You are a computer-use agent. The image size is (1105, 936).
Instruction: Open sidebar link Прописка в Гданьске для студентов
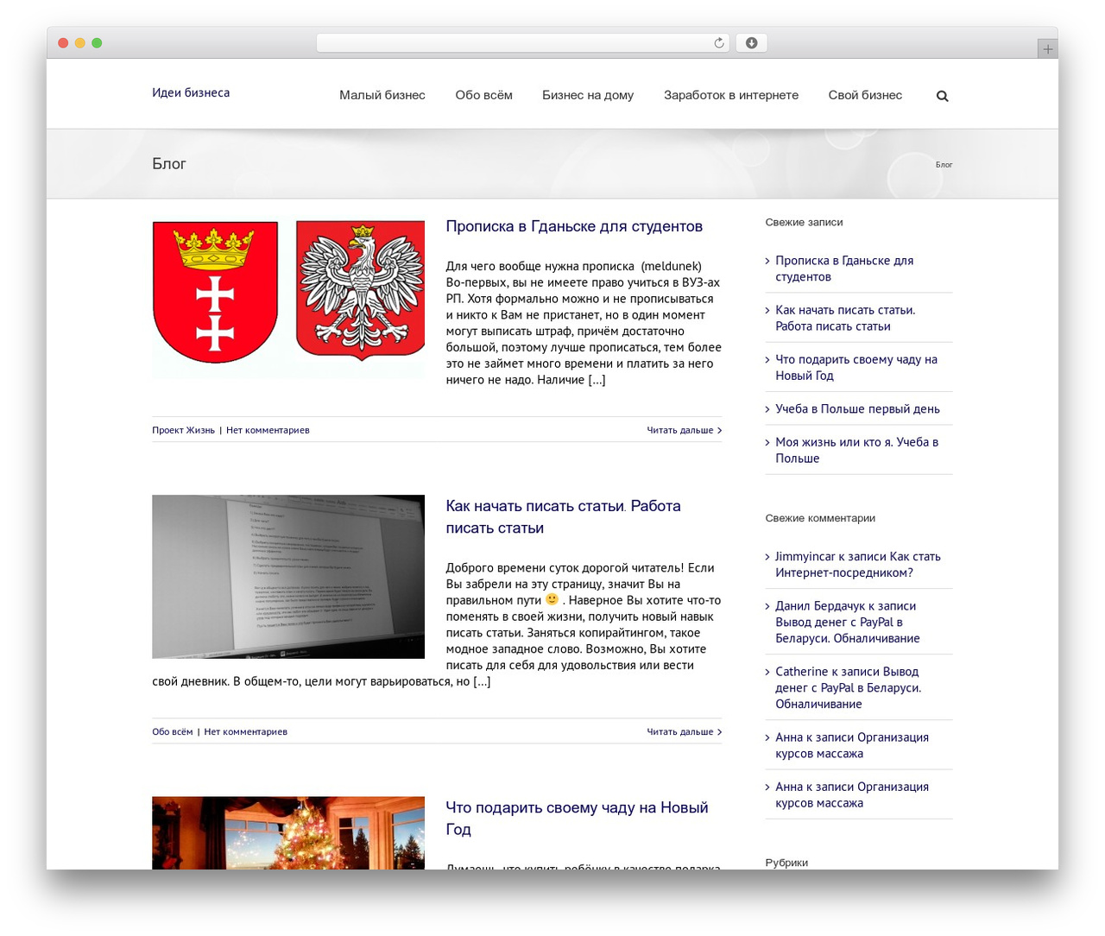(844, 269)
